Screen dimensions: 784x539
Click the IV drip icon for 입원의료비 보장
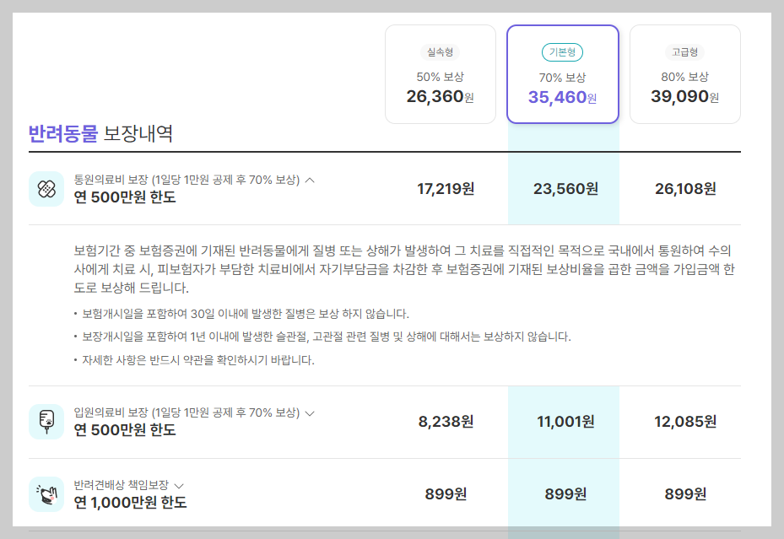click(x=46, y=422)
